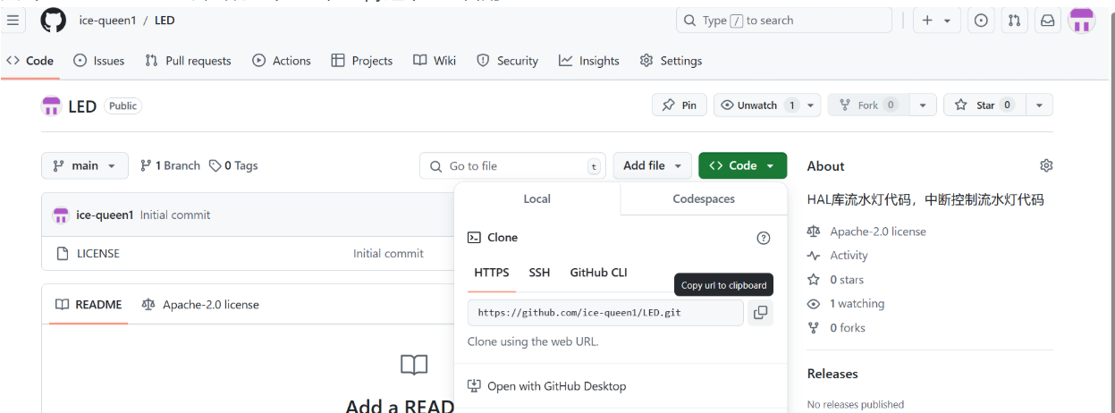View the 1 Branch link

pos(170,165)
